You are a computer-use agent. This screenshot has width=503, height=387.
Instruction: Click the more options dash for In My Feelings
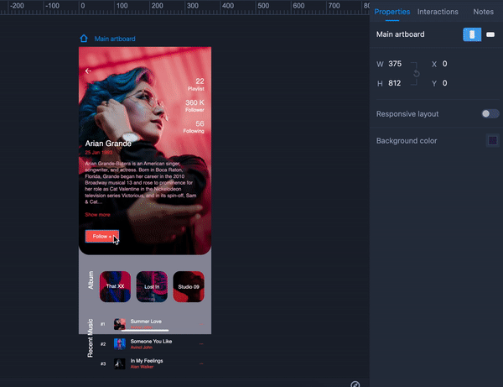click(x=201, y=363)
